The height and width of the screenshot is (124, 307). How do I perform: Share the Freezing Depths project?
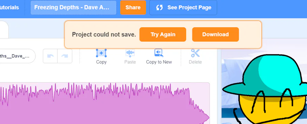click(x=133, y=7)
